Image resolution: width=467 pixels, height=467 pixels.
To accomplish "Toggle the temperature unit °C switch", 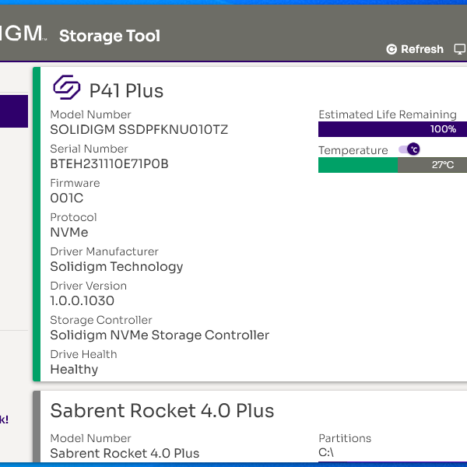I will 409,149.
